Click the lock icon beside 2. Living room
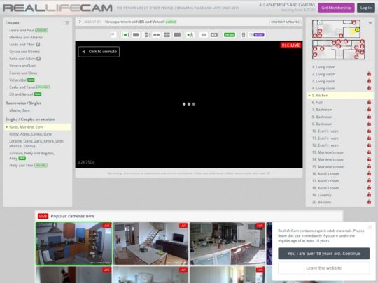 pyautogui.click(x=369, y=74)
